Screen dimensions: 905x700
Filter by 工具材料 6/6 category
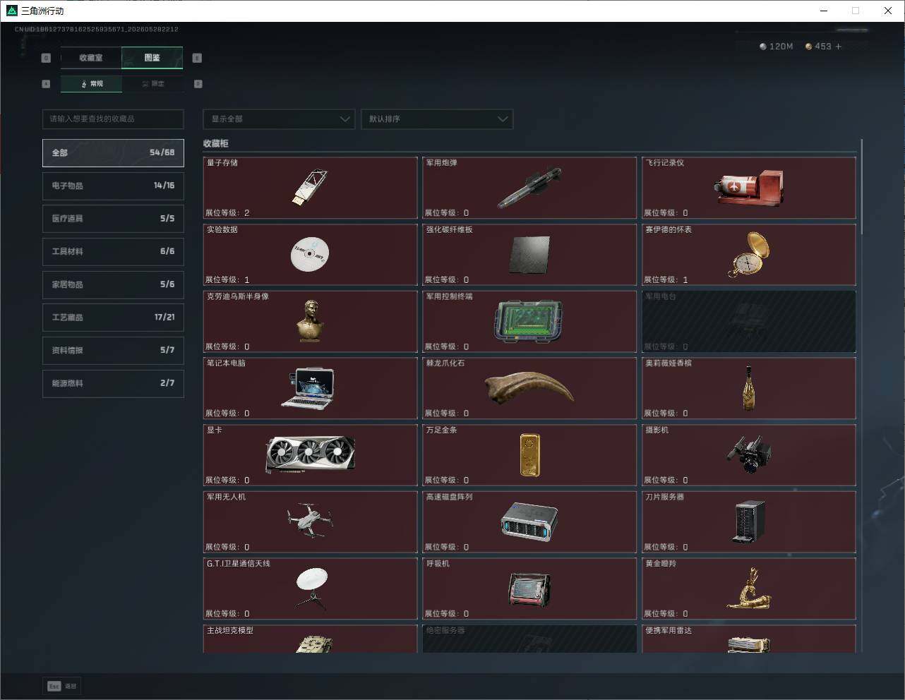tap(113, 251)
